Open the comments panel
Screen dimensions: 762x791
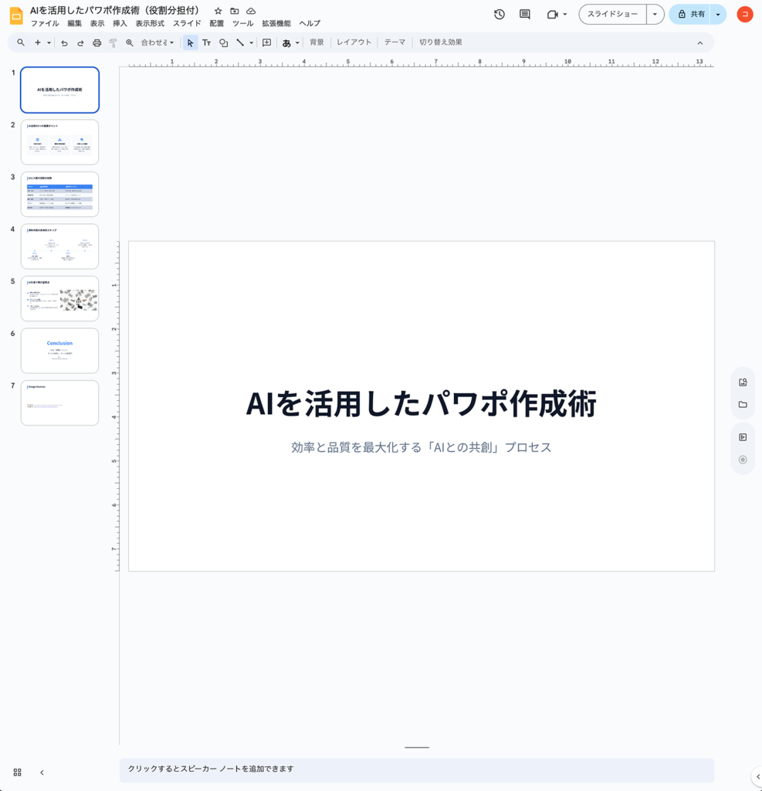point(523,14)
